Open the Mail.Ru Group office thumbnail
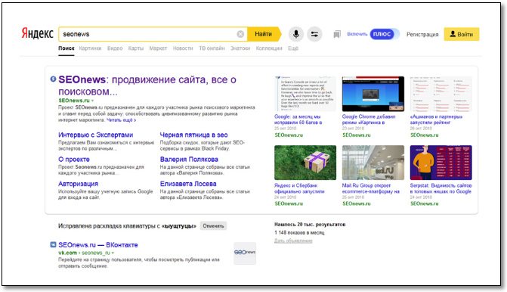Screen dimensions: 507x292 tap(373, 163)
